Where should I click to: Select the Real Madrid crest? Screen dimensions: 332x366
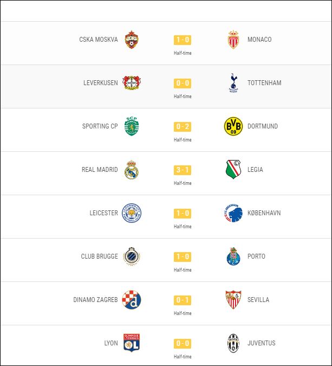[132, 170]
